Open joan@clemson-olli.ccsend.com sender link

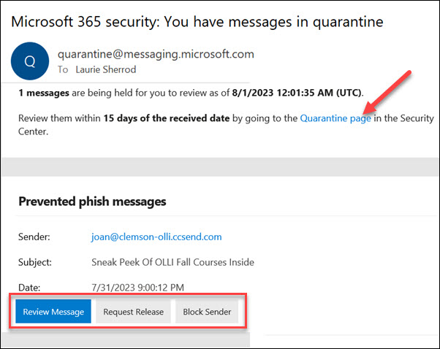[x=156, y=237]
